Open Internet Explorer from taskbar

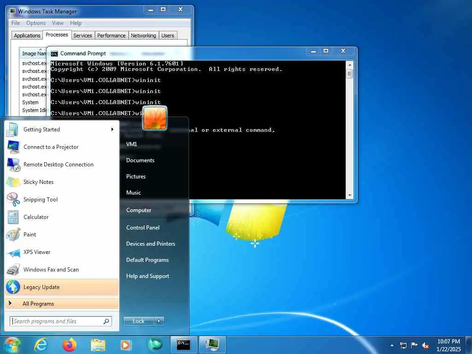[x=41, y=345]
